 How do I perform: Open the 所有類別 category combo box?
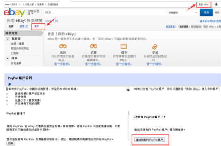coord(183,13)
